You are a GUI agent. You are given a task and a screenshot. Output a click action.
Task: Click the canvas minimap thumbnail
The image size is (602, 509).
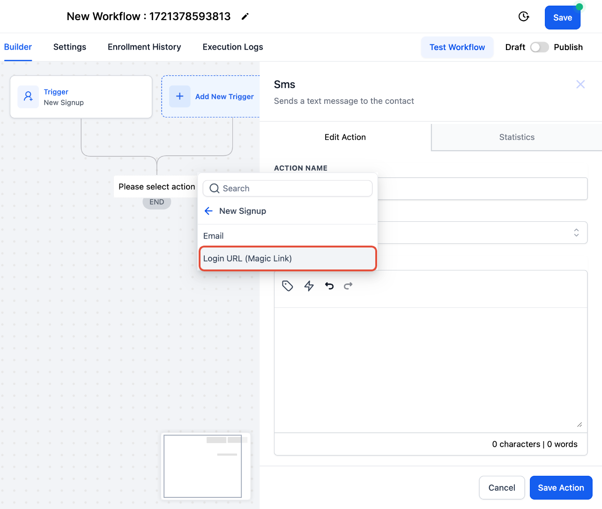[203, 466]
